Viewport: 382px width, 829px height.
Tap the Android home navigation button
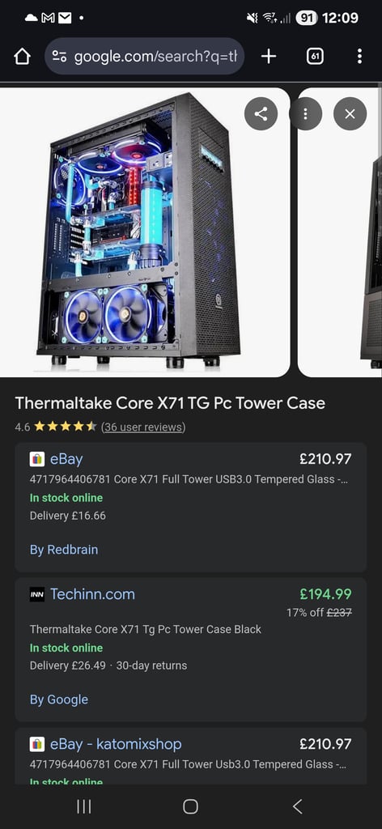click(191, 806)
